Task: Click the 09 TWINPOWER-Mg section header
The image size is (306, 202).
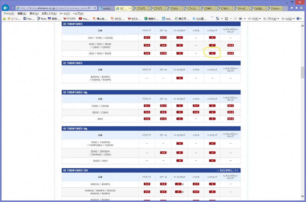Action: coord(151,92)
